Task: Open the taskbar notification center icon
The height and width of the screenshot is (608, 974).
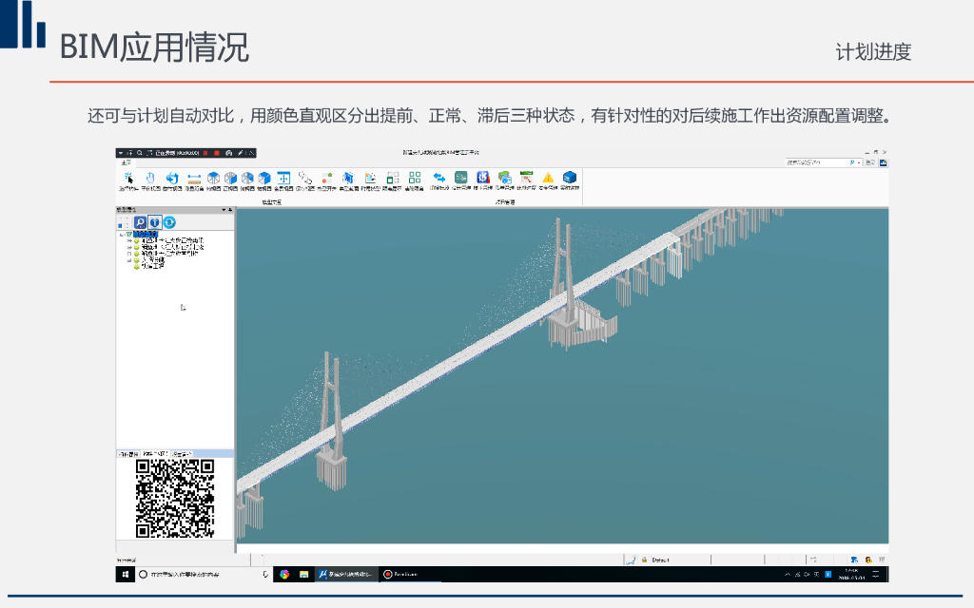Action: (876, 575)
